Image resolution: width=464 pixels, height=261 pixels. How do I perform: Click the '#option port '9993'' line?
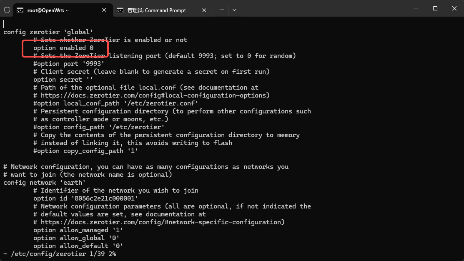(69, 64)
